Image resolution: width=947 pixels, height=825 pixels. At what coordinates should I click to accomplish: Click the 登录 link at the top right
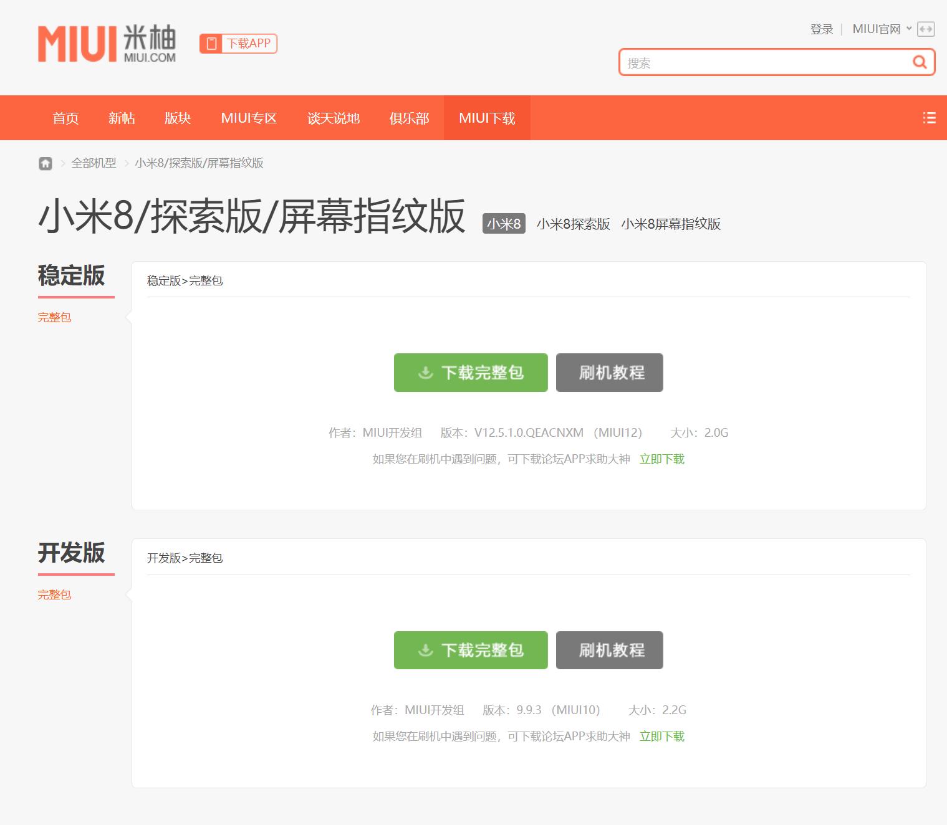pos(820,29)
